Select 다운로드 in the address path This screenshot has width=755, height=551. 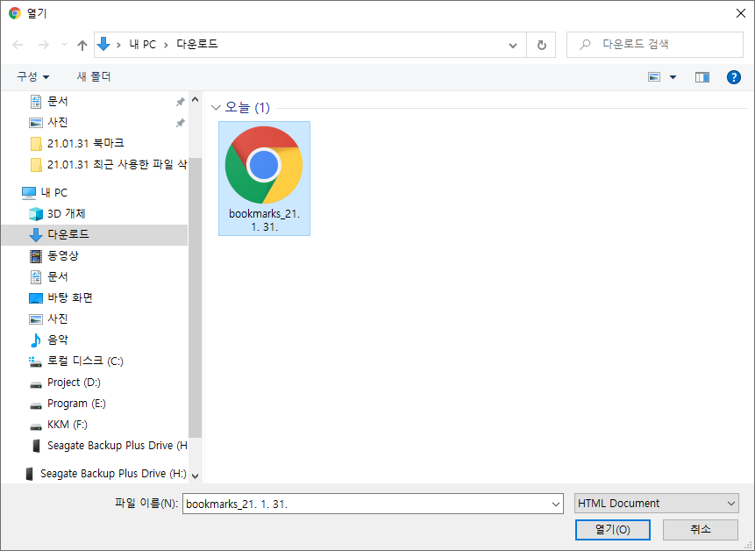197,45
